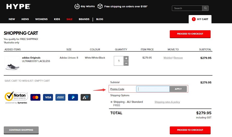Click top PROCEED TO CHECKOUT button
232x137 pixels.
point(190,34)
